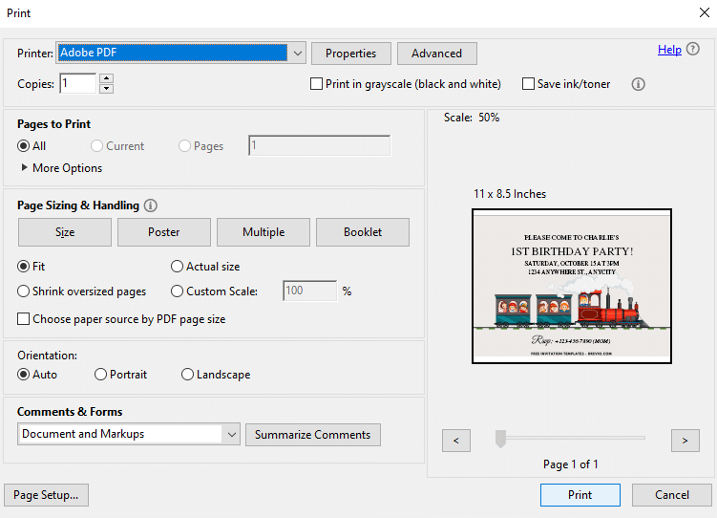Click info icon next to Save ink/toner

(x=638, y=84)
